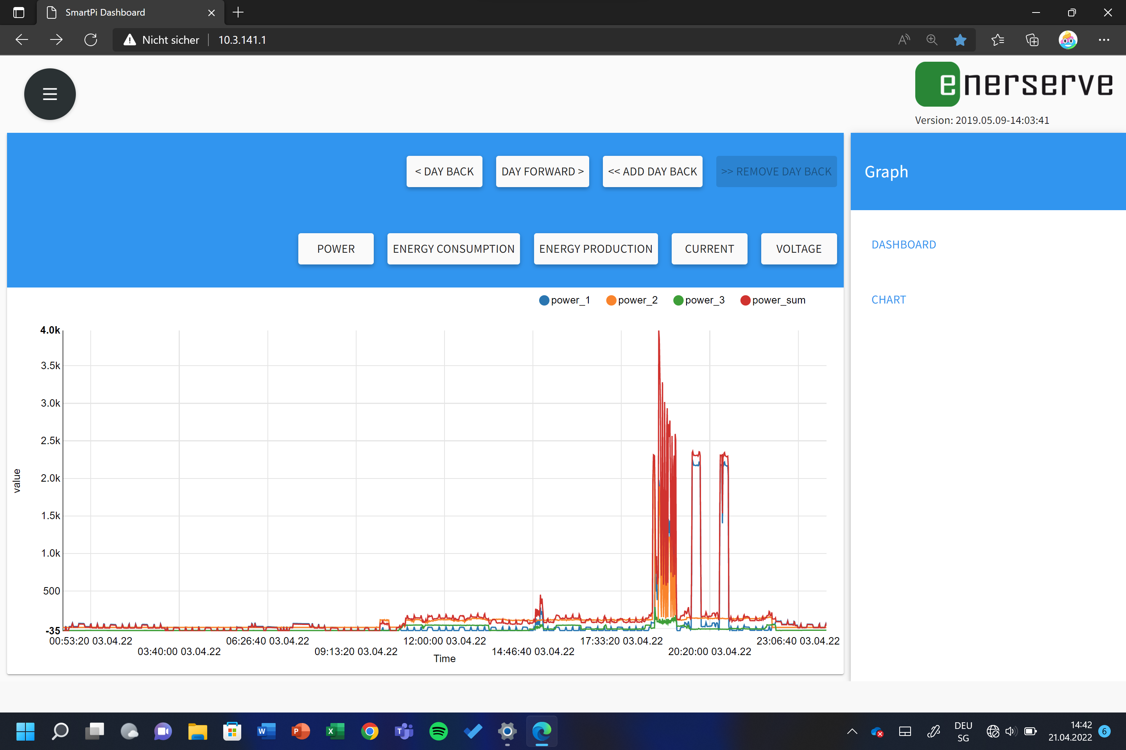Click the Collections icon in browser toolbar
This screenshot has width=1126, height=750.
(1032, 40)
